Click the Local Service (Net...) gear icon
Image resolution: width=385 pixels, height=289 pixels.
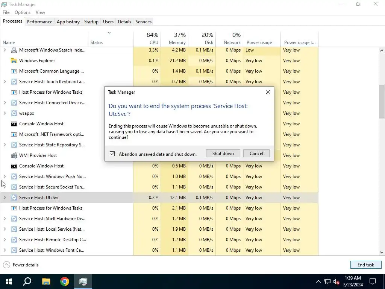pos(14,229)
